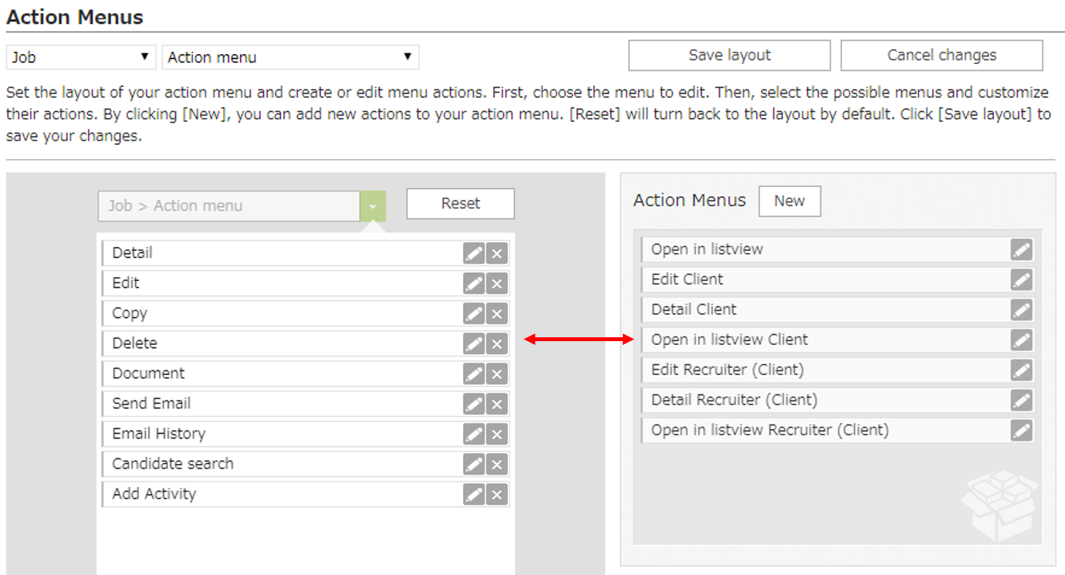Remove Email History using X icon

pos(497,434)
